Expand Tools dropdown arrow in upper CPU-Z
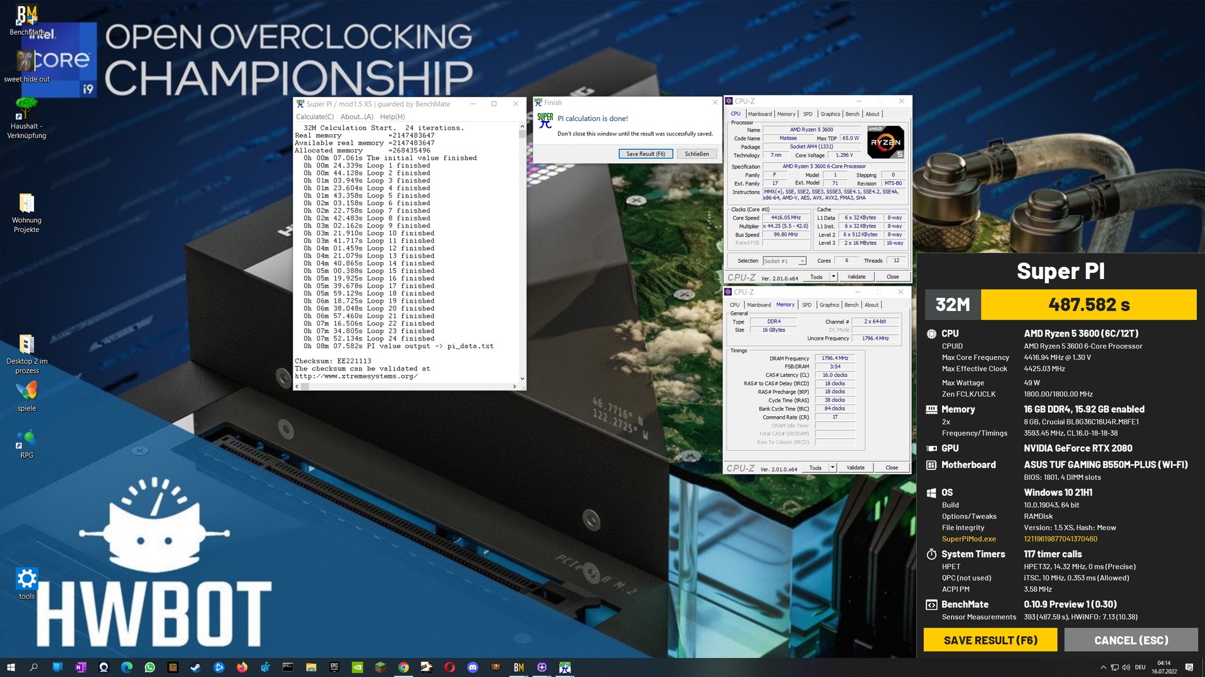Image resolution: width=1205 pixels, height=677 pixels. click(x=833, y=276)
